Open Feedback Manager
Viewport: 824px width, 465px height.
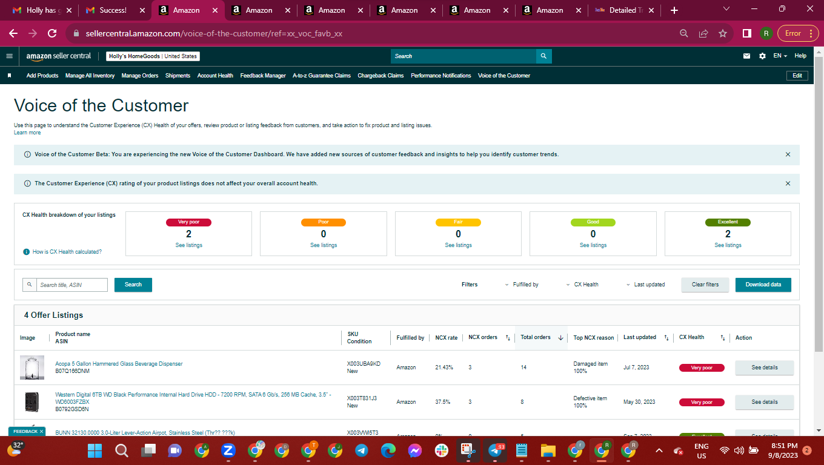point(263,76)
